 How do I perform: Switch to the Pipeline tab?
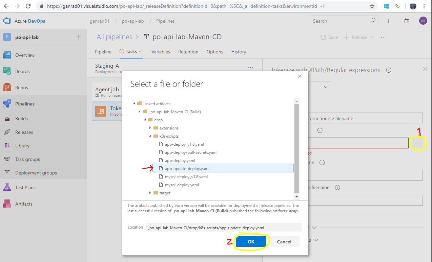click(x=103, y=52)
